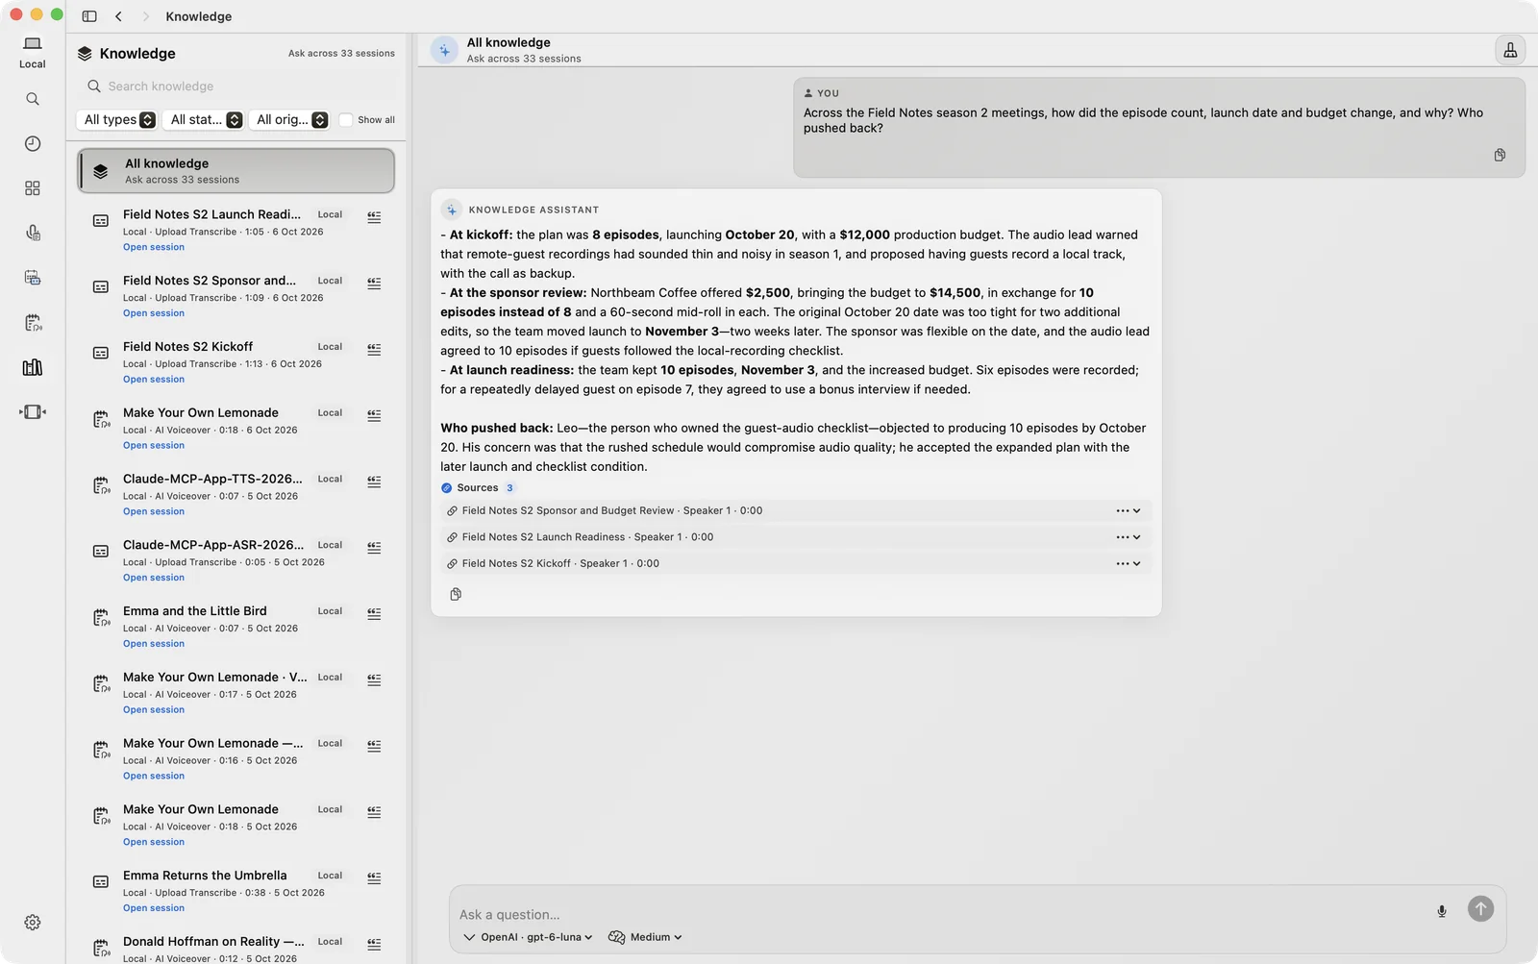This screenshot has width=1538, height=964.
Task: Open the grid dashboard icon
Action: pos(33,188)
